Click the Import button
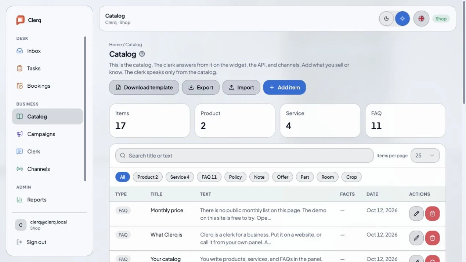Image resolution: width=466 pixels, height=262 pixels. point(241,87)
